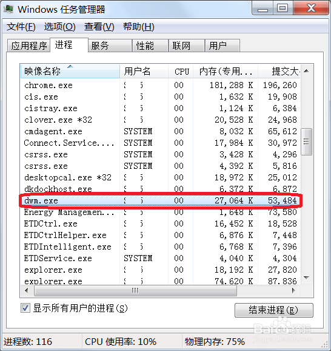Click the 结束进程(E) button
The height and width of the screenshot is (351, 331).
[x=274, y=310]
